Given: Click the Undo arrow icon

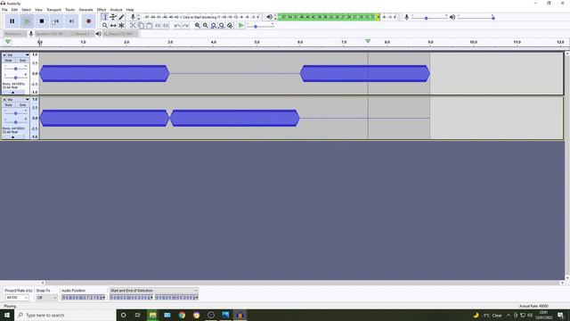Looking at the screenshot, I should tap(177, 26).
